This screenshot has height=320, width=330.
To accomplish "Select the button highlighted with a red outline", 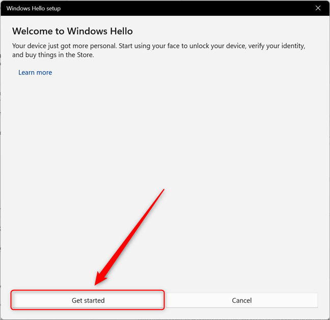I will click(x=88, y=300).
